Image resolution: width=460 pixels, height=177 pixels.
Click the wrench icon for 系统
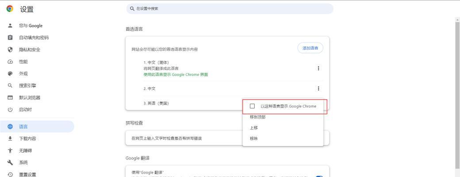pyautogui.click(x=10, y=162)
